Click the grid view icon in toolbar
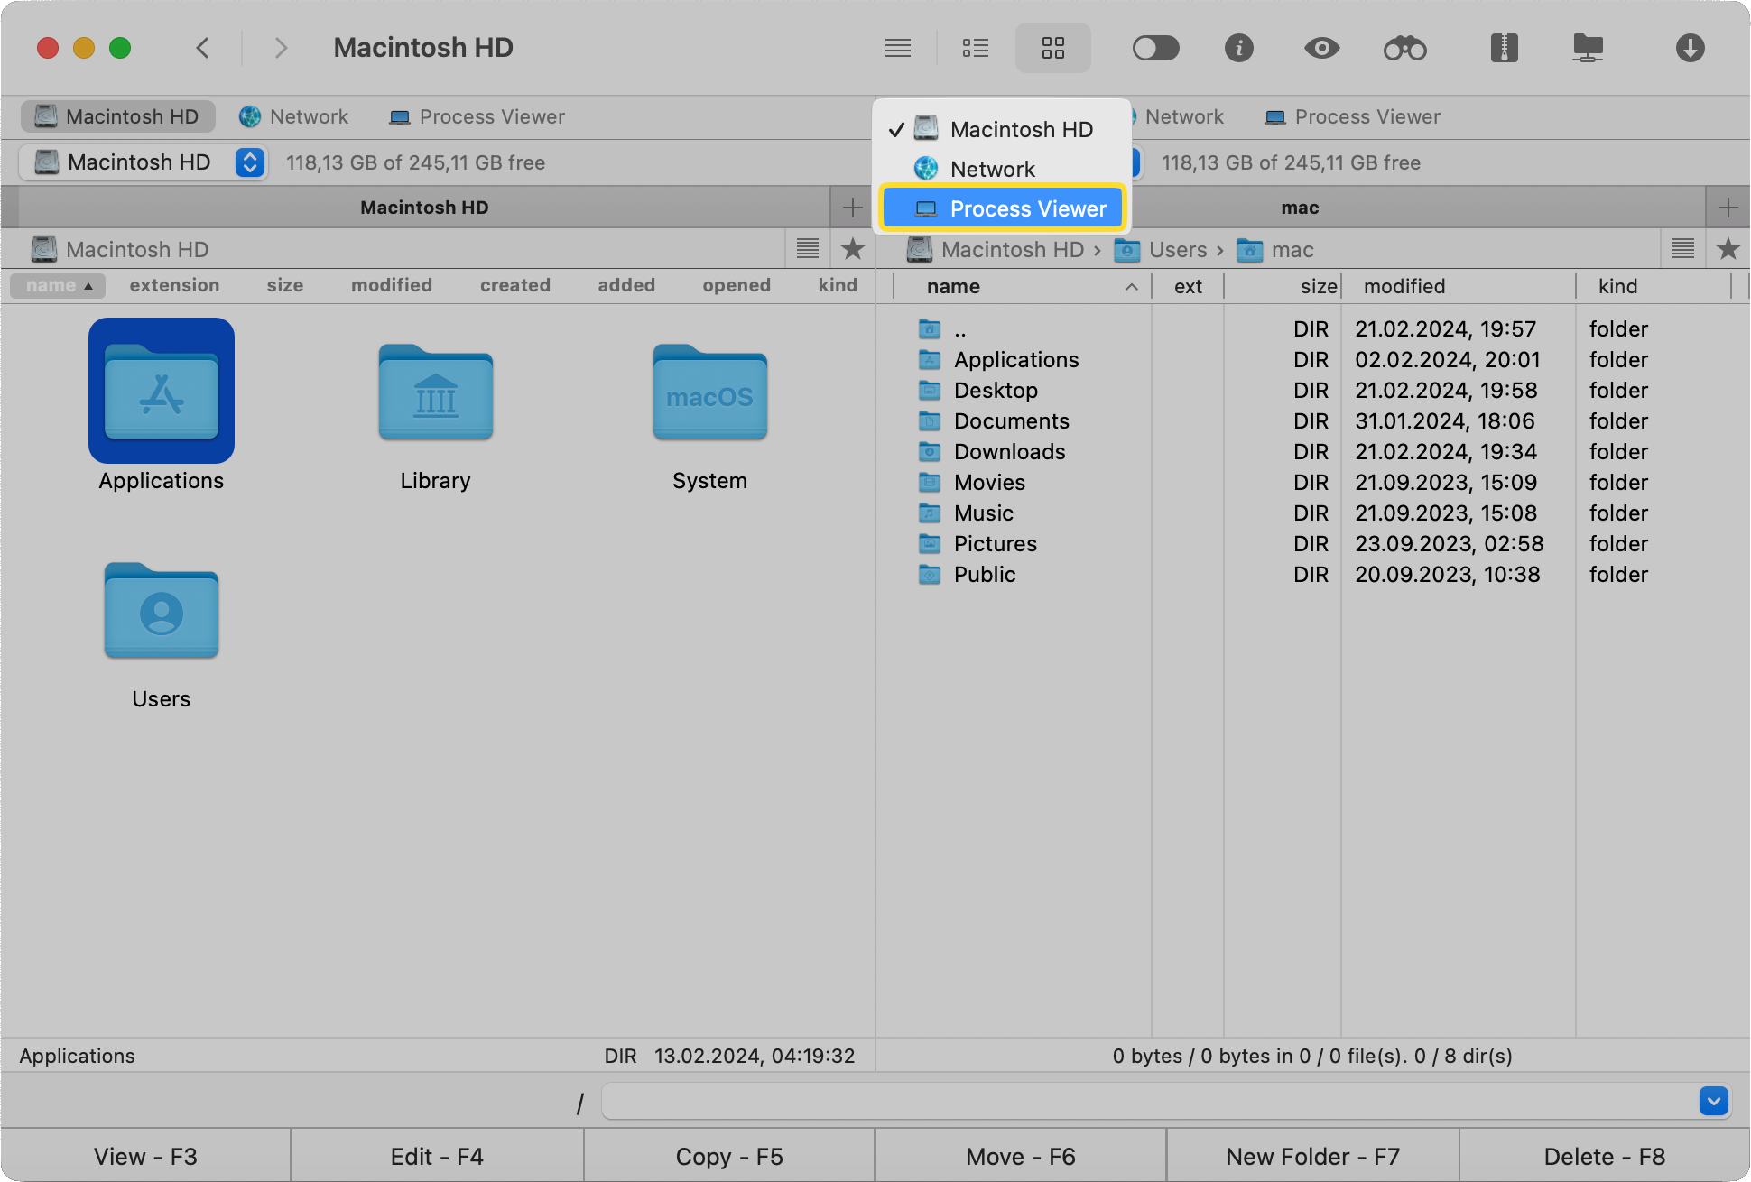1751x1182 pixels. pyautogui.click(x=1053, y=48)
